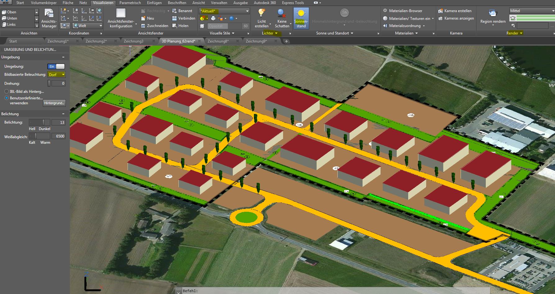Click the Drehung value field
The image size is (555, 294).
pyautogui.click(x=58, y=83)
